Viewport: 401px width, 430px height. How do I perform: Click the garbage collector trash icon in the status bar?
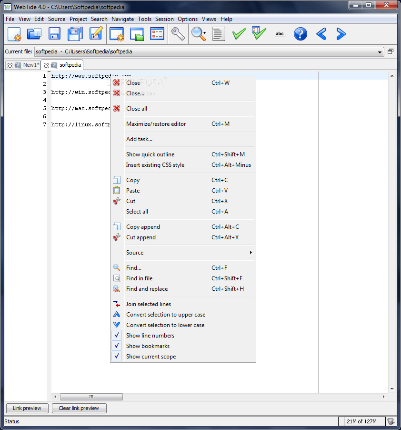391,421
